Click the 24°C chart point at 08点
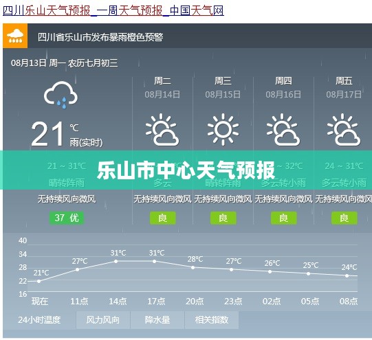Image resolution: width=372 pixels, height=340 pixels. [x=347, y=276]
